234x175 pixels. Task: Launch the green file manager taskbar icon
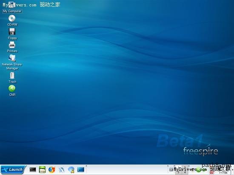(x=42, y=169)
